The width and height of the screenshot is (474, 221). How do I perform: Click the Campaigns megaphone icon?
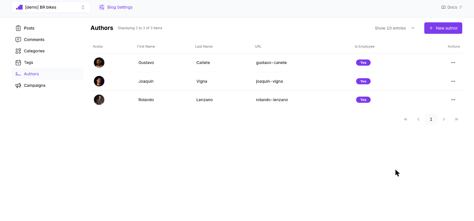[18, 85]
